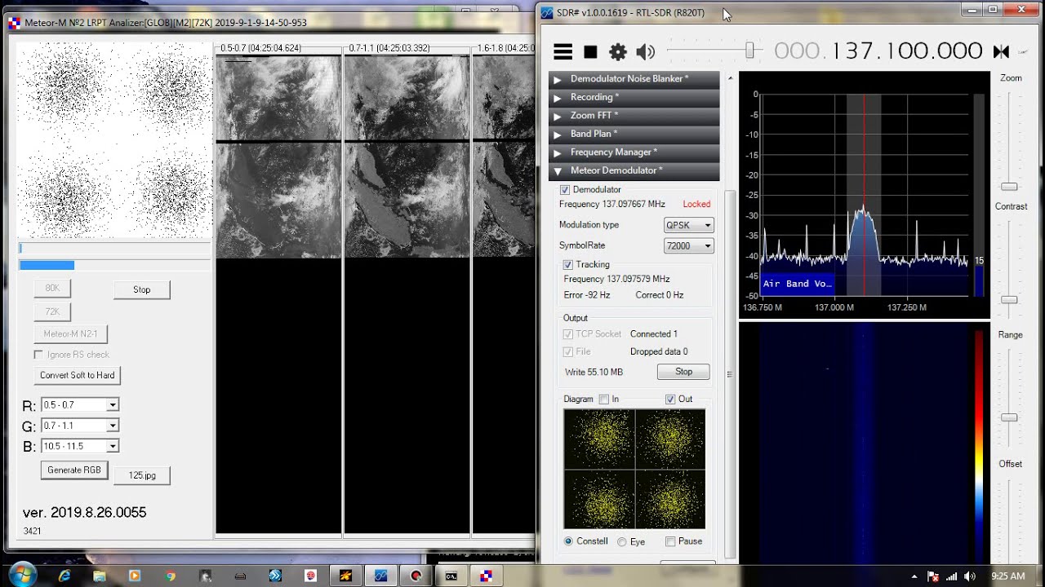Stop the SDR# radio with the square icon

(x=591, y=52)
